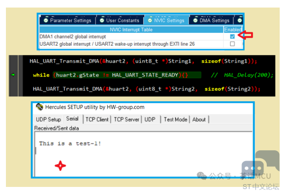
Task: Click the HAL_Delay(200) comment
Action: [242, 75]
